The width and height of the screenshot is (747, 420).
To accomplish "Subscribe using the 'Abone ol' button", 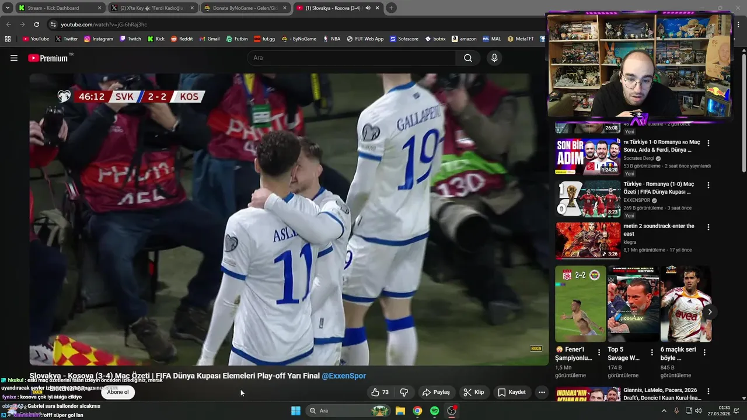I will pos(118,392).
